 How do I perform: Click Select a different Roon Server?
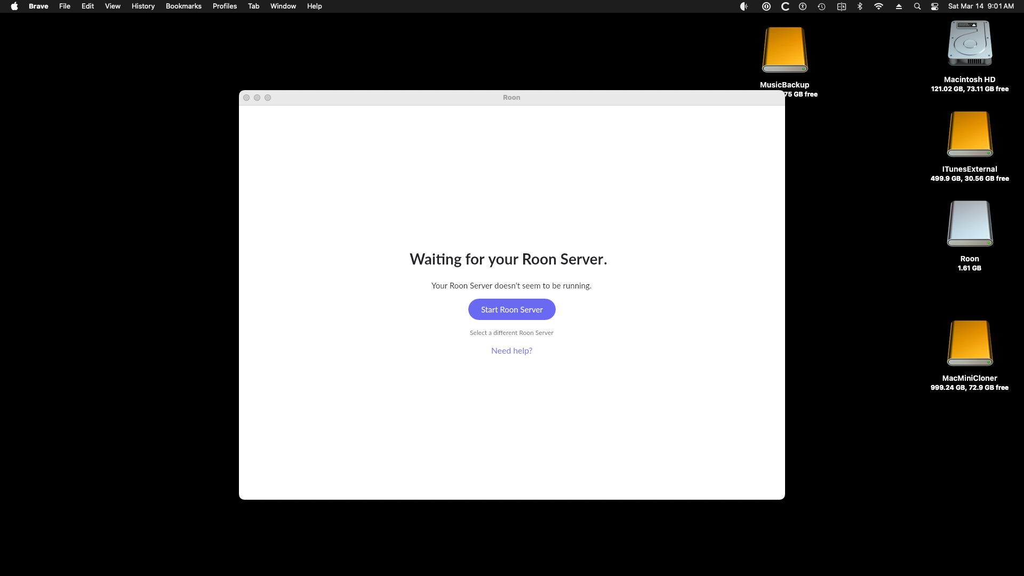point(511,333)
